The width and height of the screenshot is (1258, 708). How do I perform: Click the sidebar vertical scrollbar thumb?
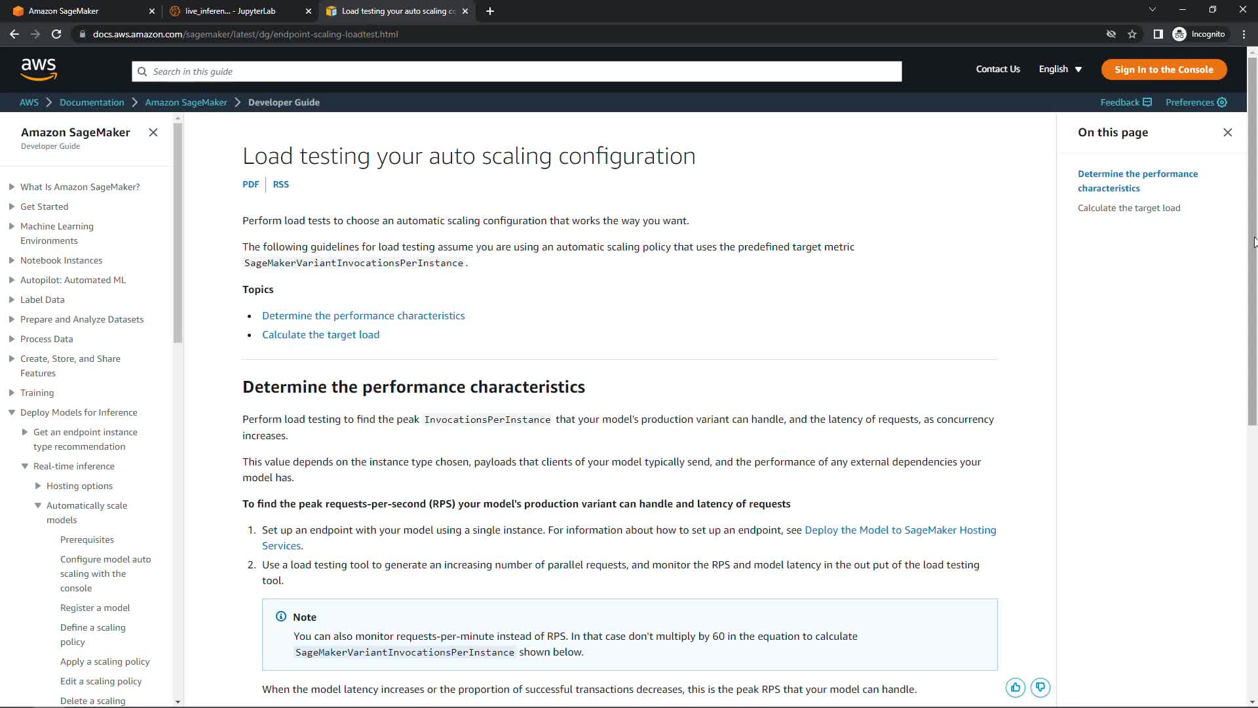(178, 233)
